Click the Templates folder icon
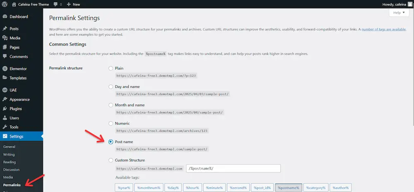This screenshot has width=414, height=192. coord(5,78)
